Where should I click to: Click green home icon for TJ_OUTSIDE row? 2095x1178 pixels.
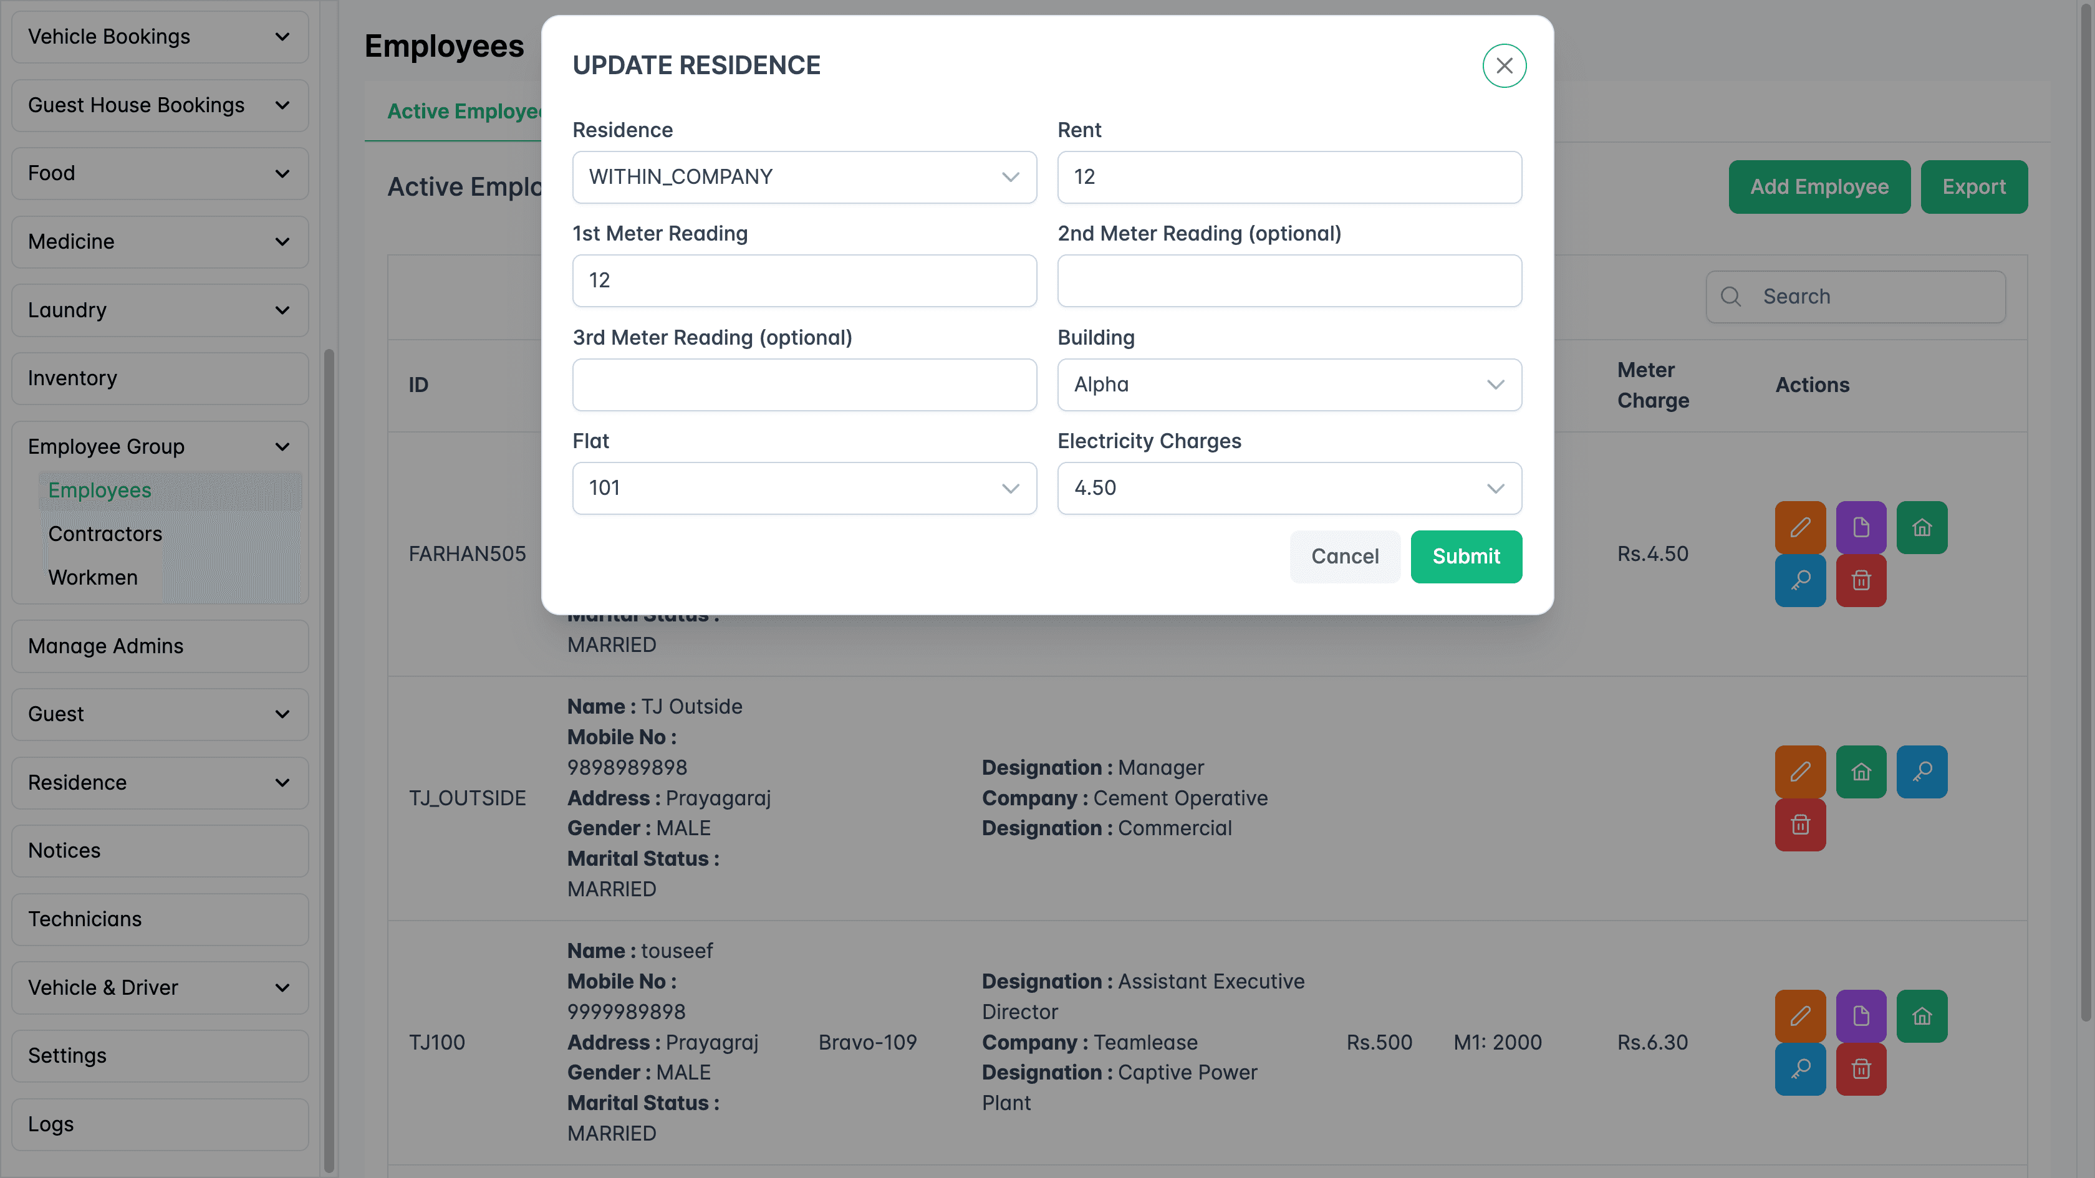point(1861,772)
